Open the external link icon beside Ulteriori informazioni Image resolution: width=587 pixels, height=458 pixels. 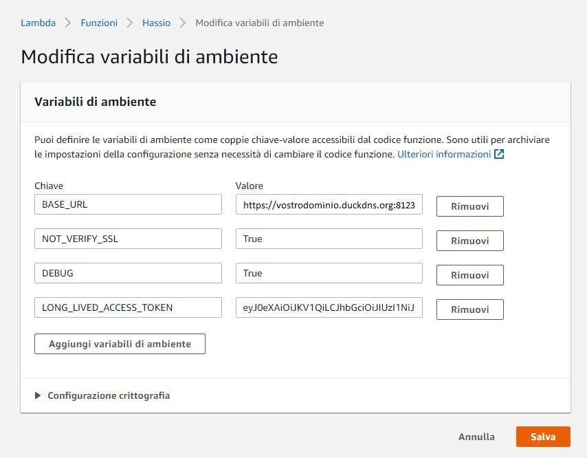pos(498,154)
